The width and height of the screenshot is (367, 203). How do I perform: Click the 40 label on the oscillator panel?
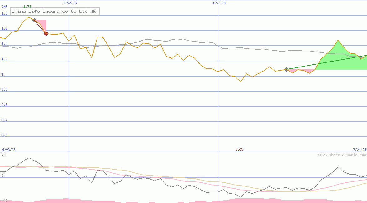tap(3, 155)
